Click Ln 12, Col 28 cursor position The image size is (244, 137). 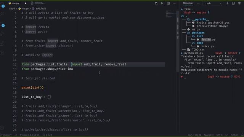tap(194, 135)
